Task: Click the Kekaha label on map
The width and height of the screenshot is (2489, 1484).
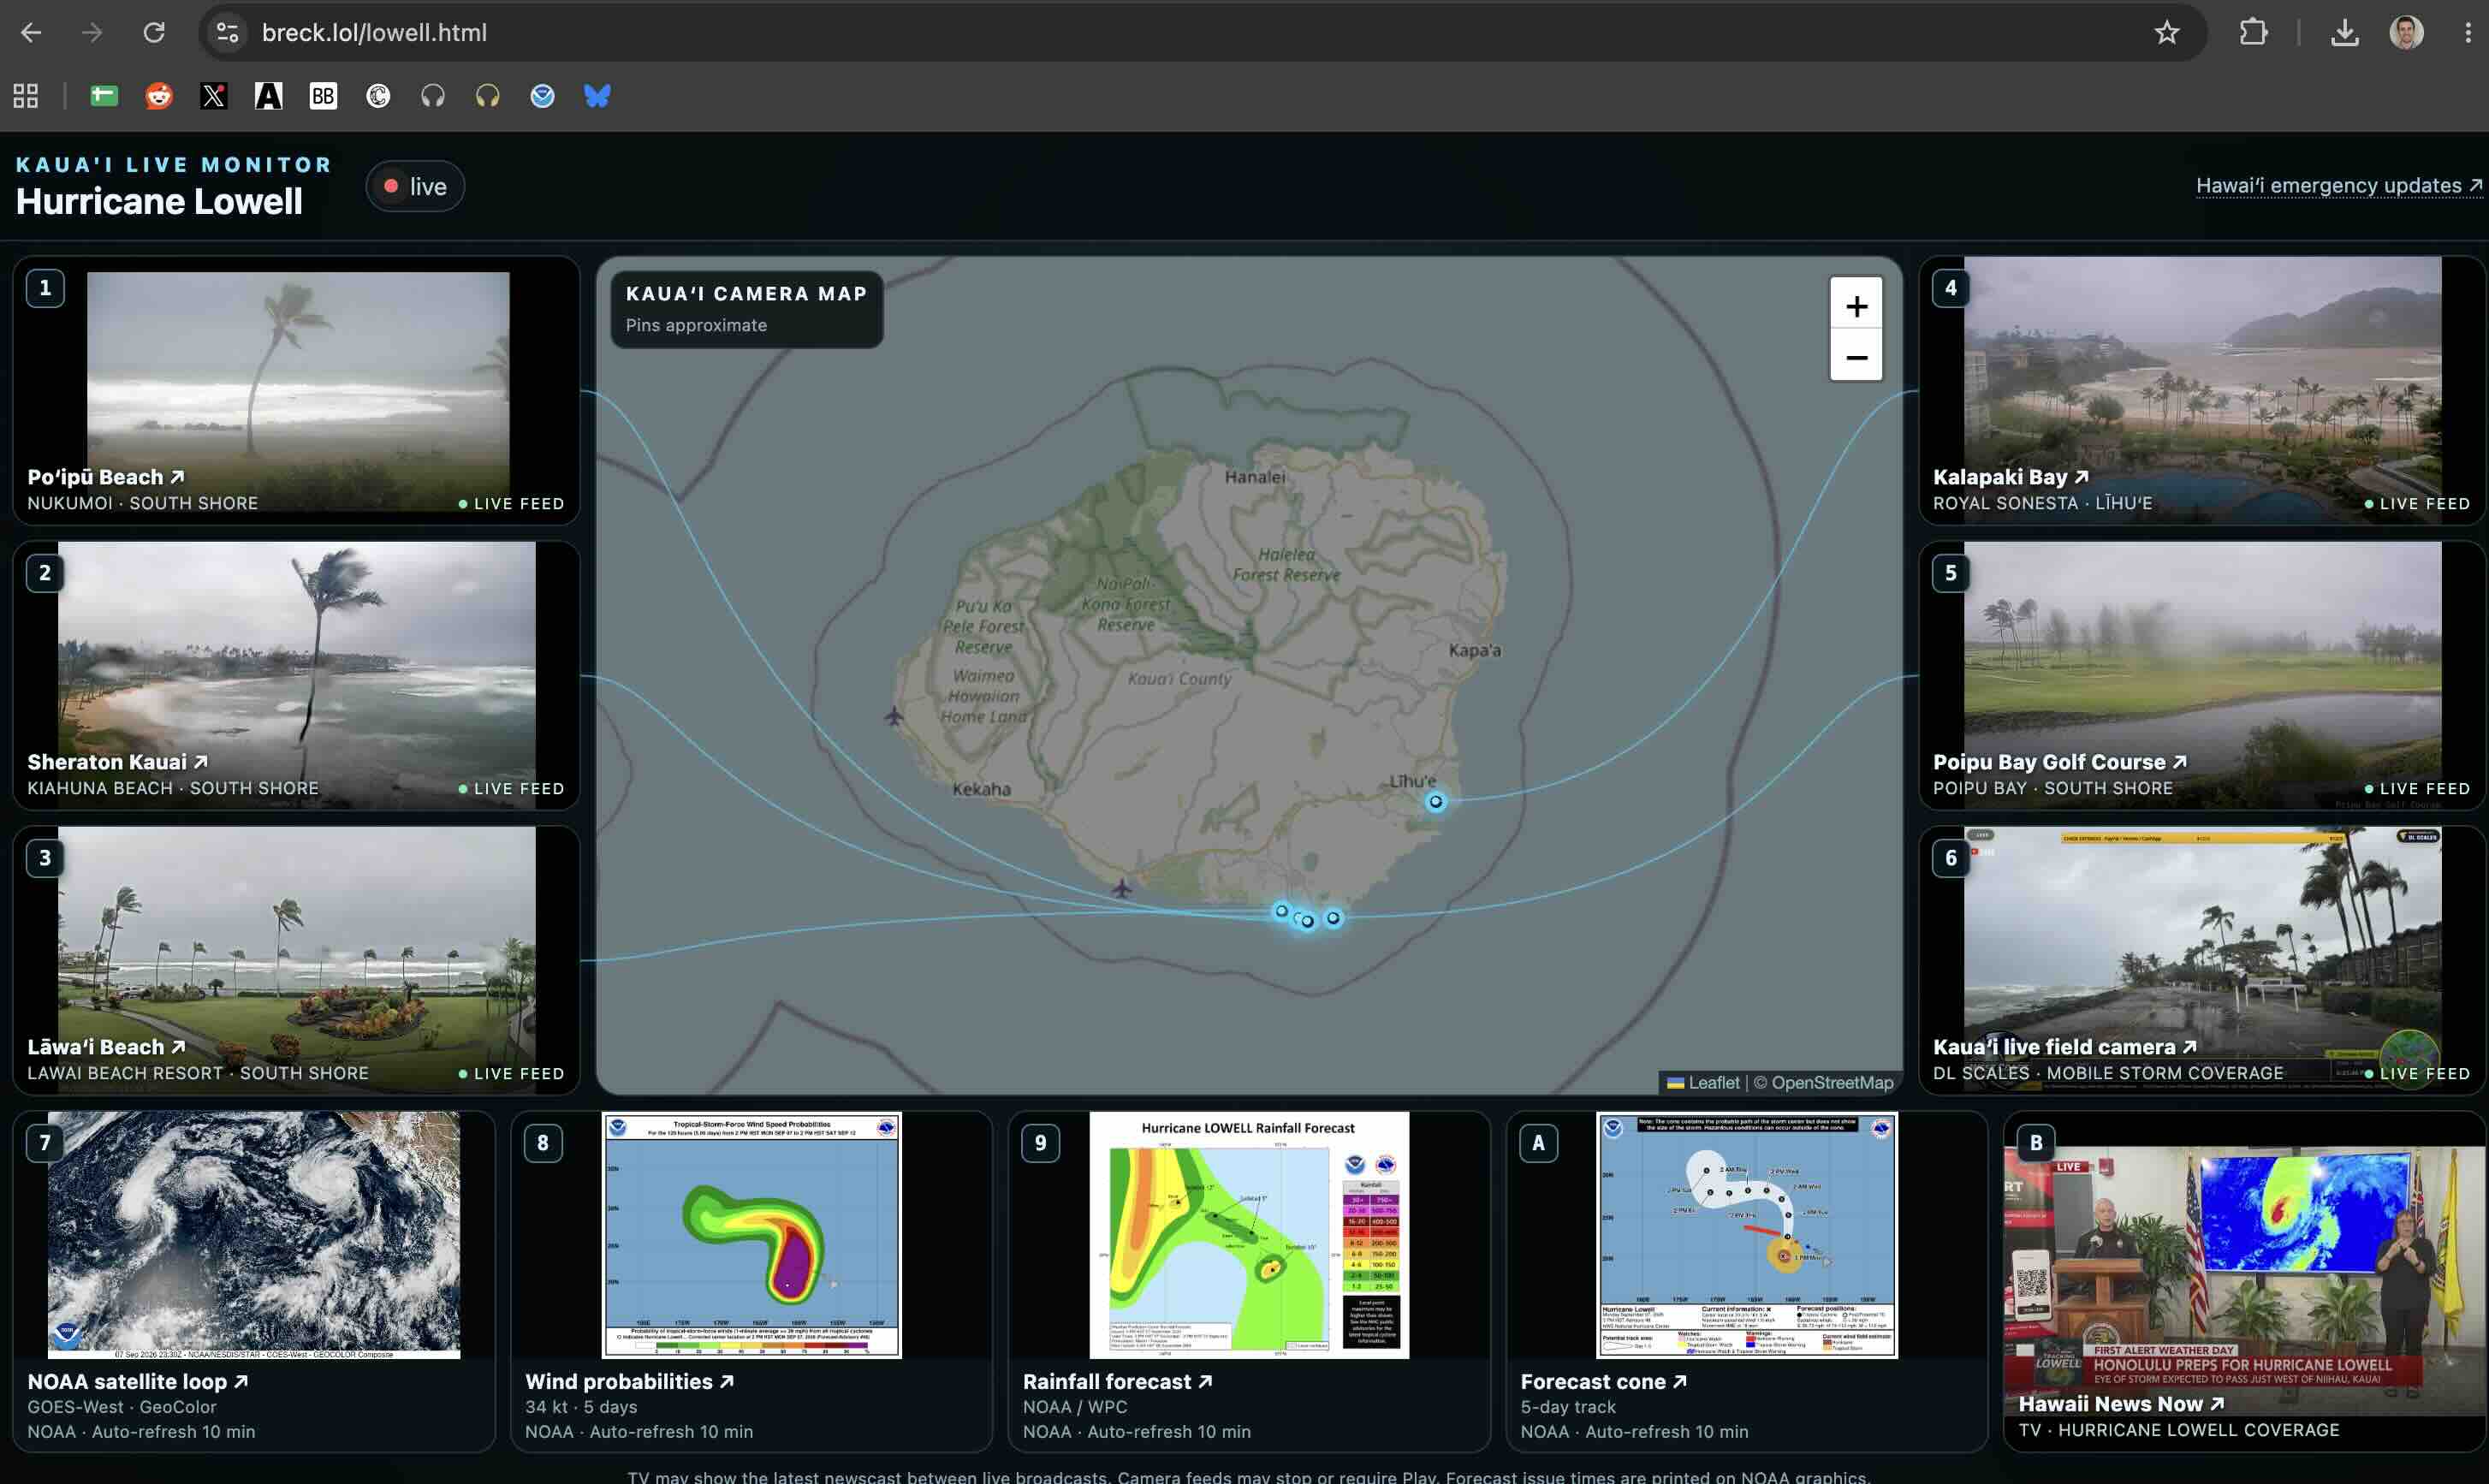Action: (x=981, y=789)
